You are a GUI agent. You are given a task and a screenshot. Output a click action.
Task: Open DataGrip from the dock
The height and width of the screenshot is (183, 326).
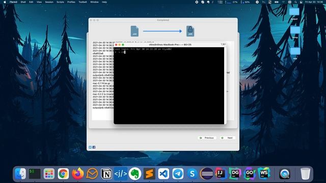(235, 173)
